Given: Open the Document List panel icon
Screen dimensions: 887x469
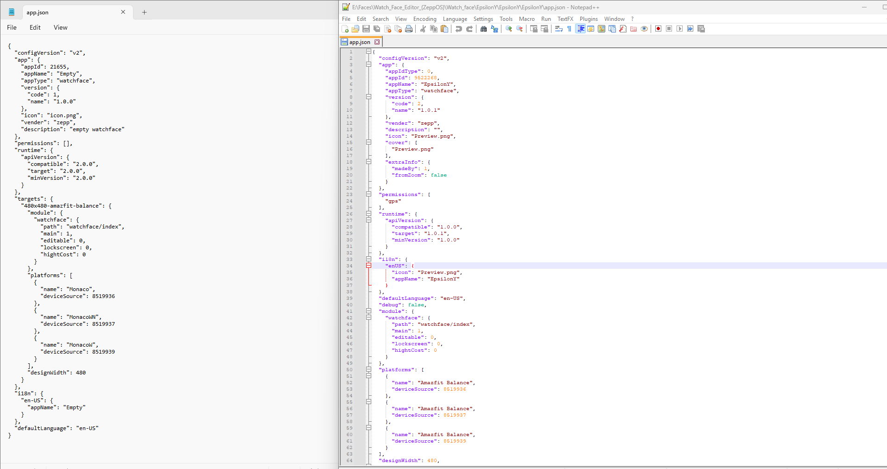Looking at the screenshot, I should click(x=612, y=29).
